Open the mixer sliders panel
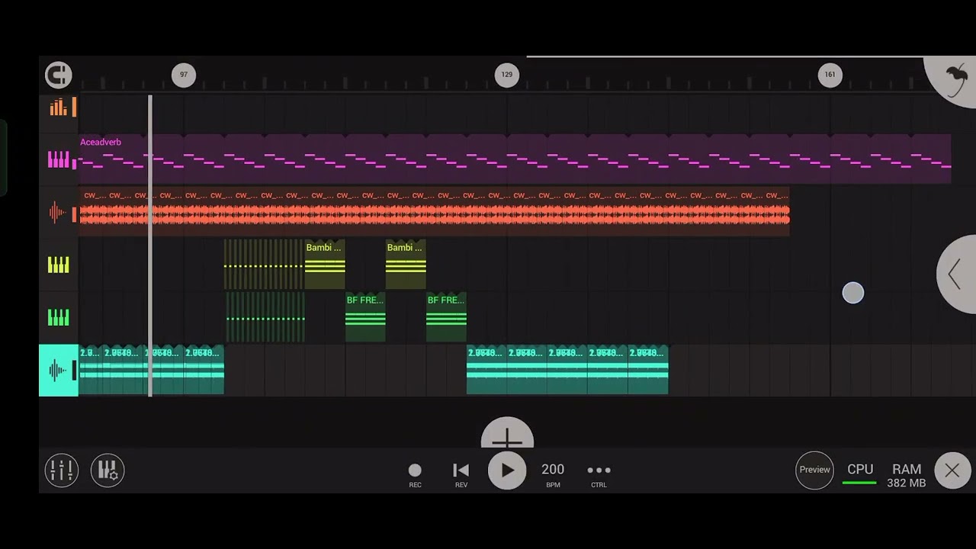 coord(62,470)
